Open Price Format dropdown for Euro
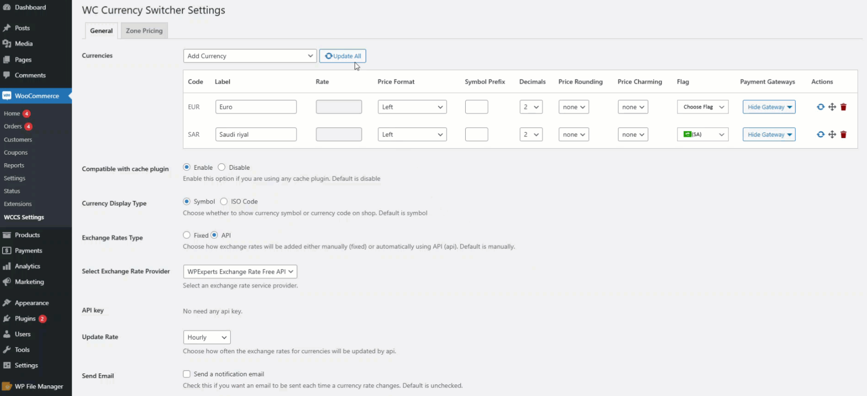This screenshot has width=867, height=396. (x=412, y=107)
